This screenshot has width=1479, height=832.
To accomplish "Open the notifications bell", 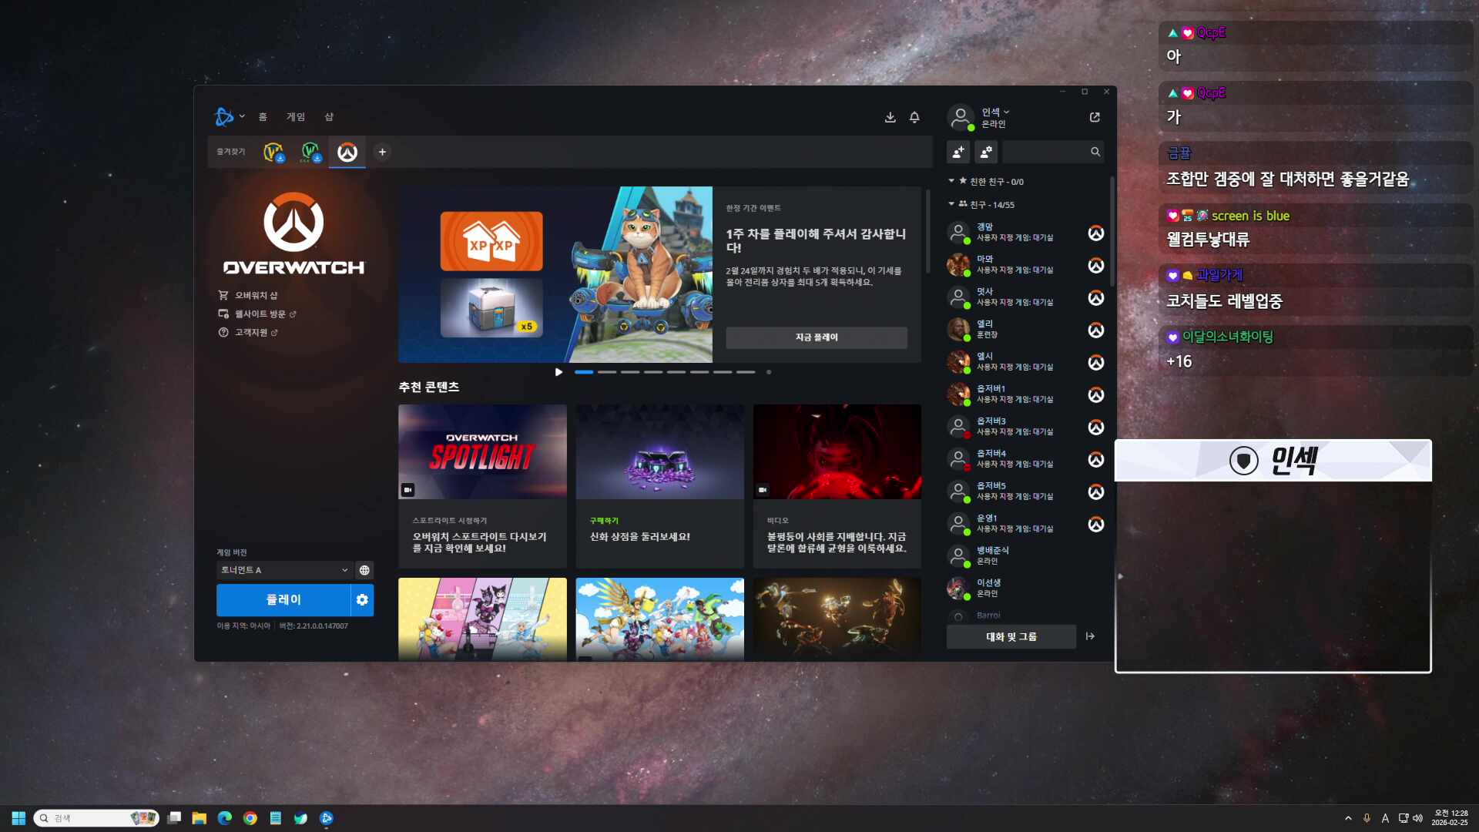I will 914,117.
